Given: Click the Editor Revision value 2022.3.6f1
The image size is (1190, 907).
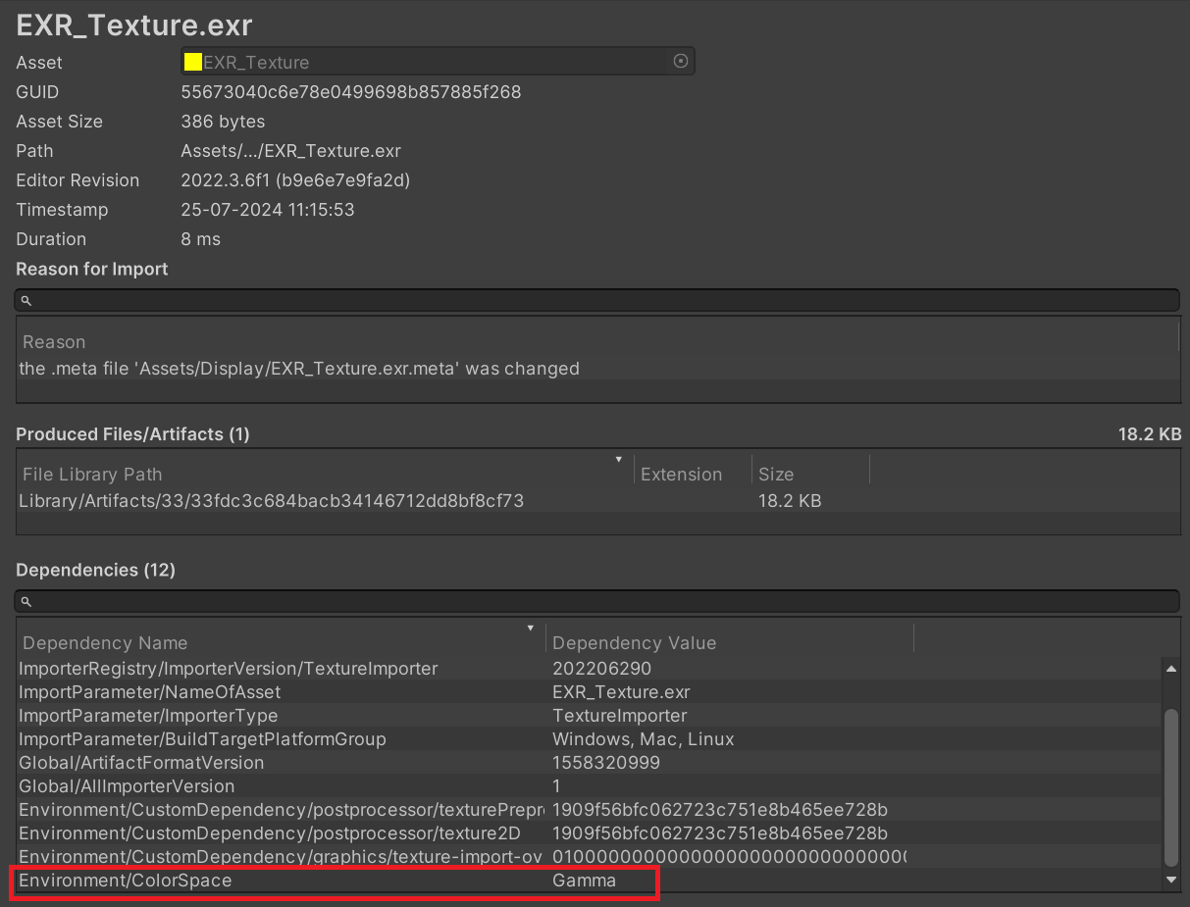Looking at the screenshot, I should coord(295,180).
